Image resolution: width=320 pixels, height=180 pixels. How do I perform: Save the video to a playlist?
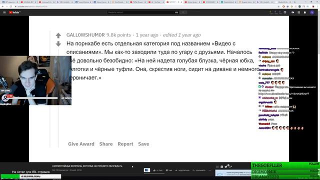point(199,170)
